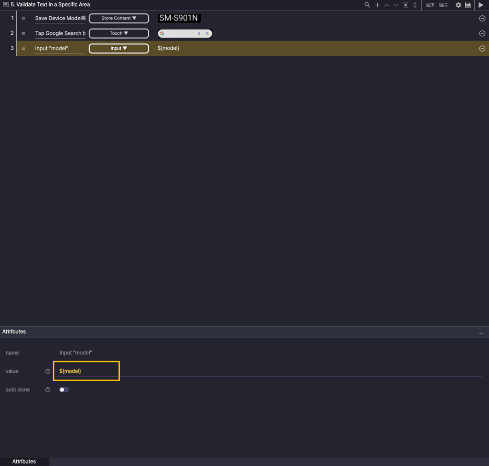The height and width of the screenshot is (466, 489).
Task: Click the SM-S901N stored image thumbnail
Action: [179, 18]
